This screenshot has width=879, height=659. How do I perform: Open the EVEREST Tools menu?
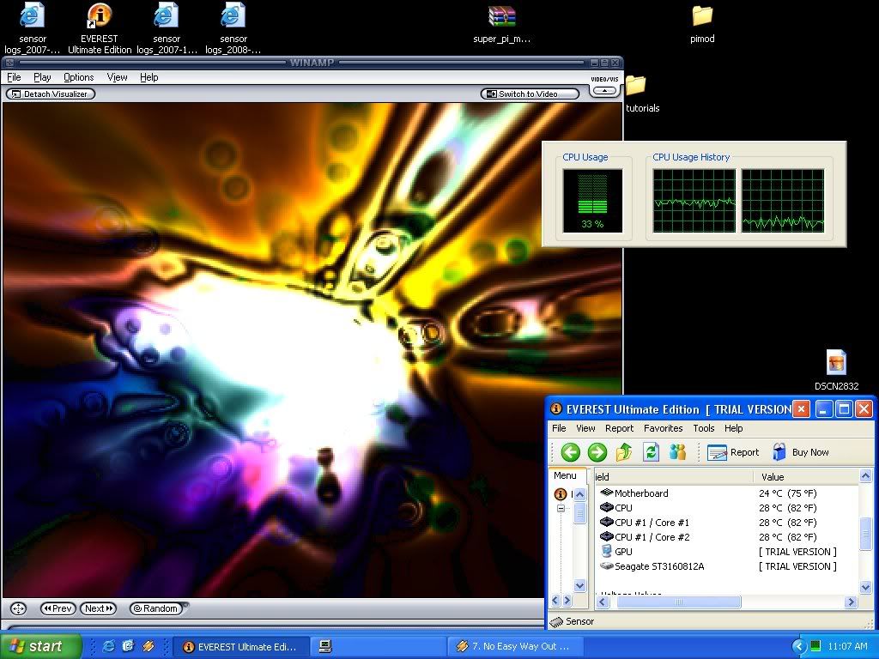tap(704, 428)
